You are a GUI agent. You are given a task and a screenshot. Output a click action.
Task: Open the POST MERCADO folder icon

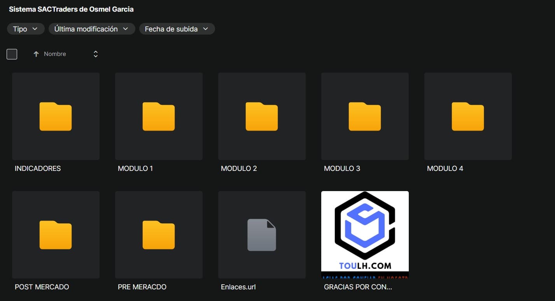coord(56,235)
